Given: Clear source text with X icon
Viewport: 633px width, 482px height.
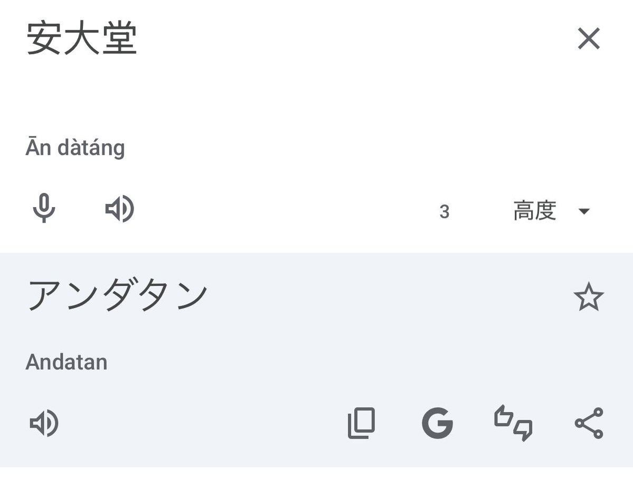Looking at the screenshot, I should click(x=589, y=39).
